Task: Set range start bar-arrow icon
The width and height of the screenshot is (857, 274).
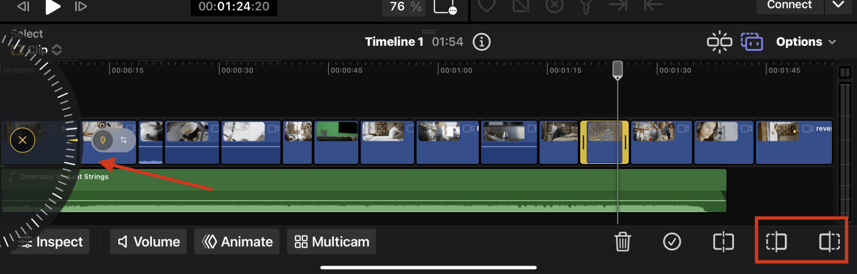Action: (x=654, y=6)
